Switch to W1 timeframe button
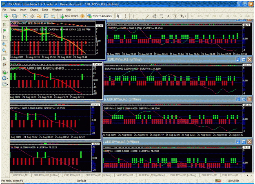The height and width of the screenshot is (184, 255). point(242,16)
